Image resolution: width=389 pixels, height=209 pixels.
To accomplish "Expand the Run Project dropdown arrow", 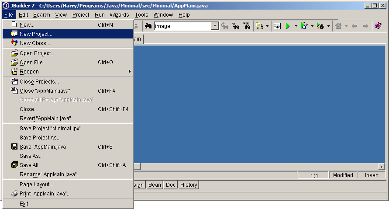I will tap(296, 26).
